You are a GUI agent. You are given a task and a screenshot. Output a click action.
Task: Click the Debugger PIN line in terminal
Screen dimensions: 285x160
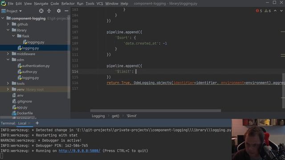click(44, 145)
